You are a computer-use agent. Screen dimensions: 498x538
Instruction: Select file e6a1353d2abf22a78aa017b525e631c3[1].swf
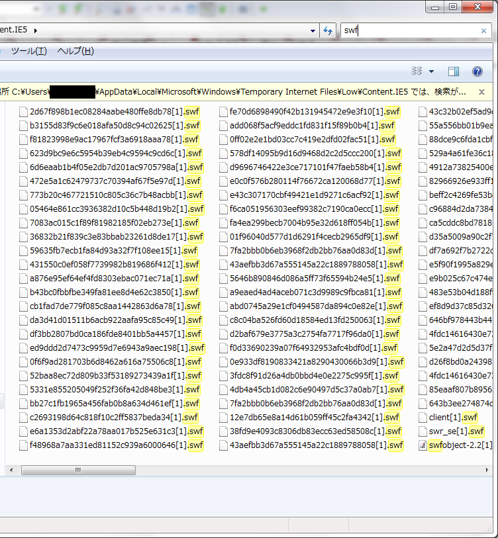tap(111, 431)
